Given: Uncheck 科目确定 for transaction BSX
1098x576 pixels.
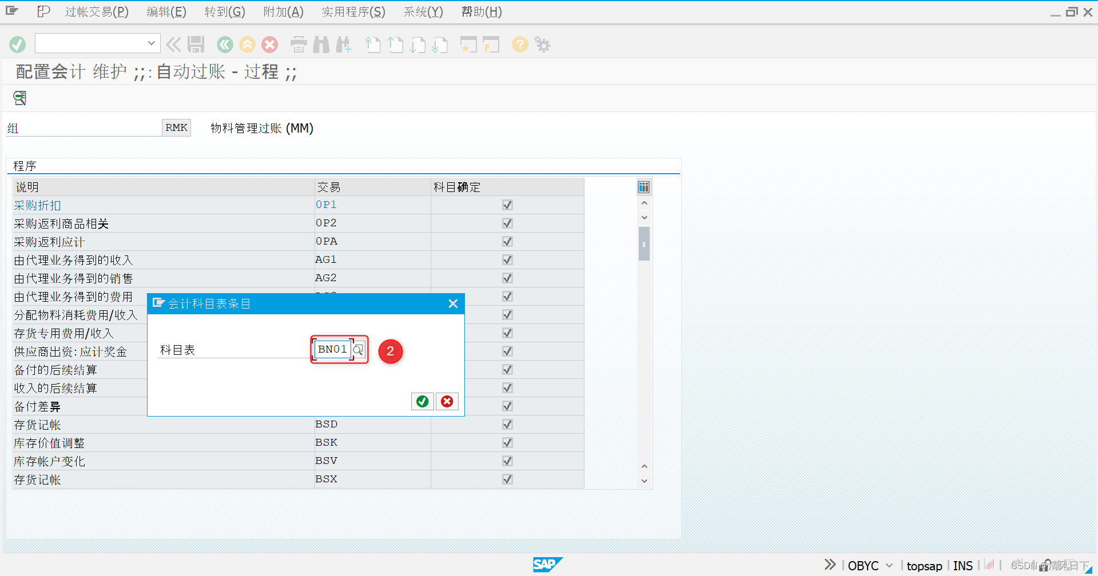Looking at the screenshot, I should [507, 479].
